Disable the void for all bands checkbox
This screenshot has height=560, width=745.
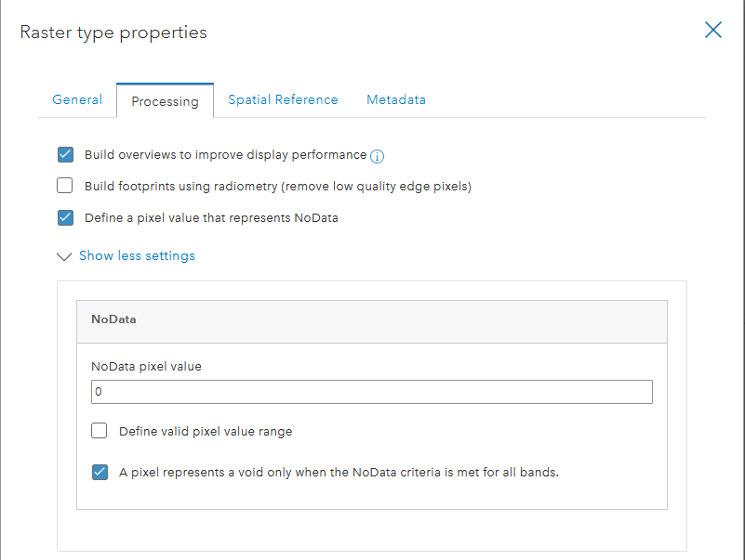point(100,472)
